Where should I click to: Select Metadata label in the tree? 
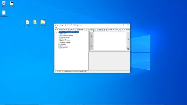click(64, 44)
